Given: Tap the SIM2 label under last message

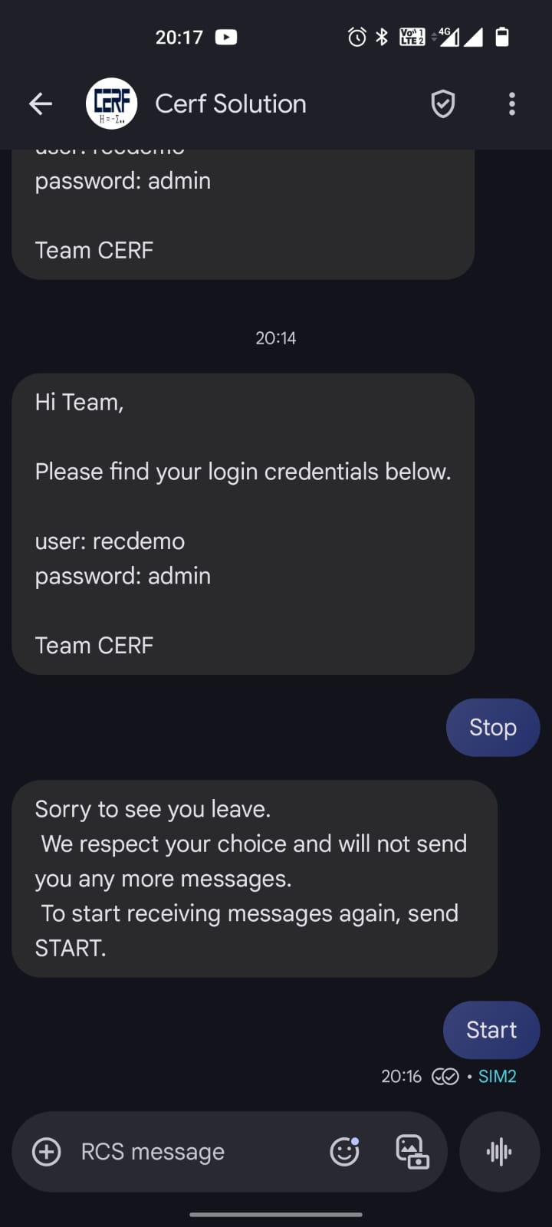Looking at the screenshot, I should [x=497, y=1077].
